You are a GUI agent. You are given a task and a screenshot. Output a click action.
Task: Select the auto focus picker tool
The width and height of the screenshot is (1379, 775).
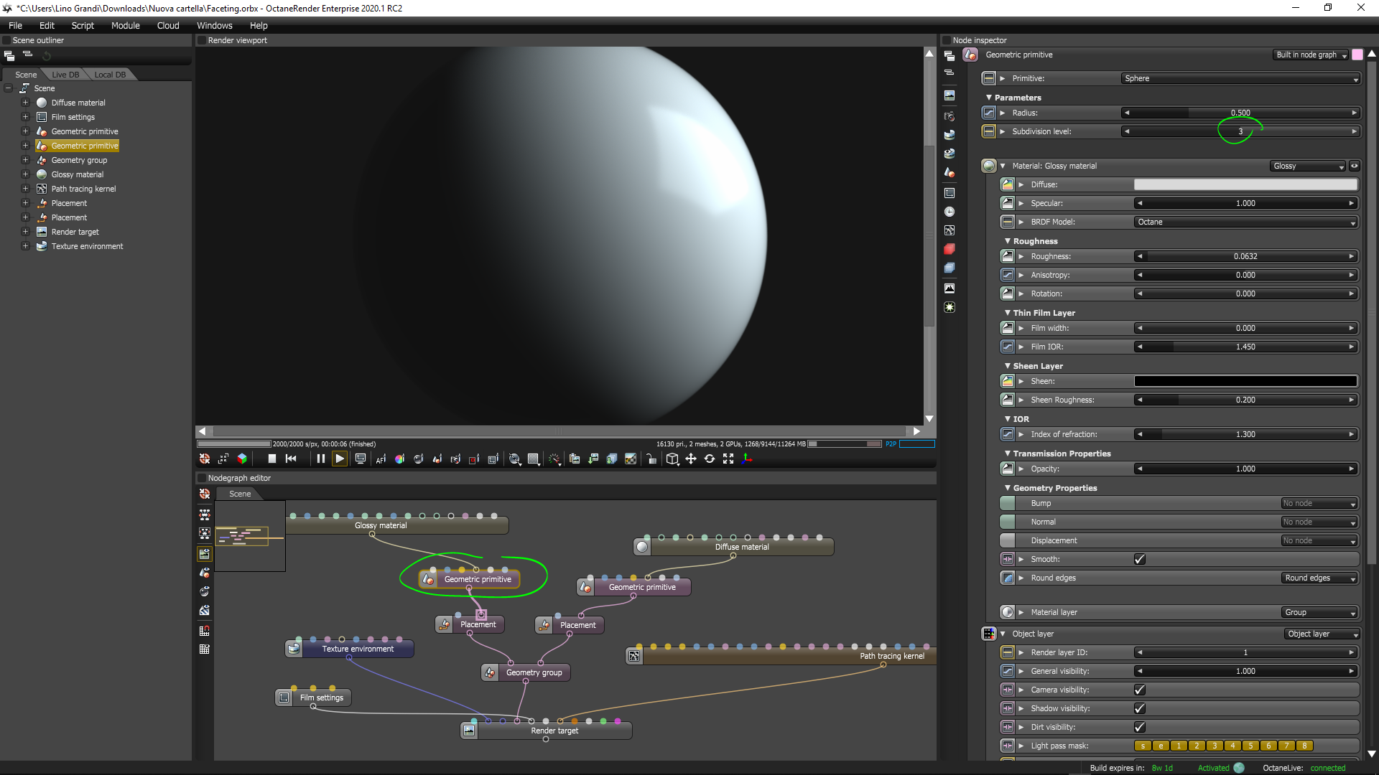click(x=381, y=459)
